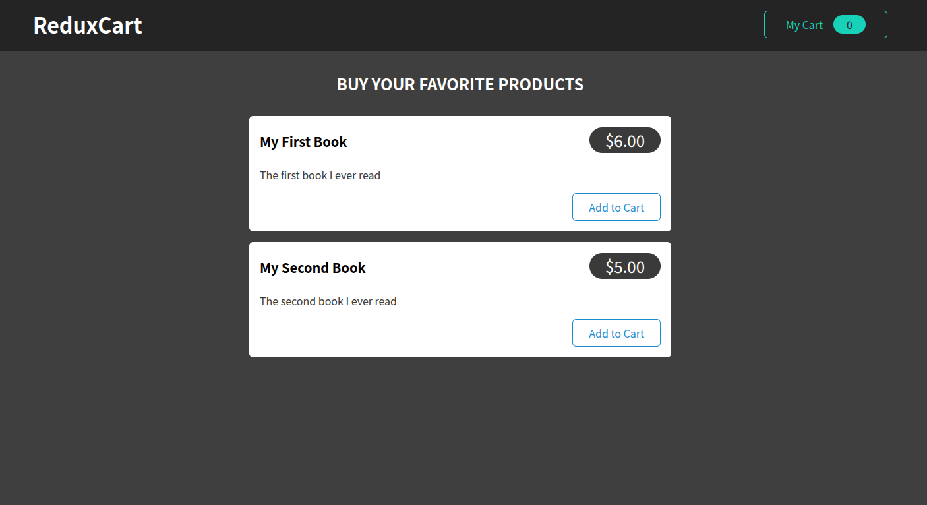Click 'The first book I ever read' text
927x505 pixels.
pos(320,175)
